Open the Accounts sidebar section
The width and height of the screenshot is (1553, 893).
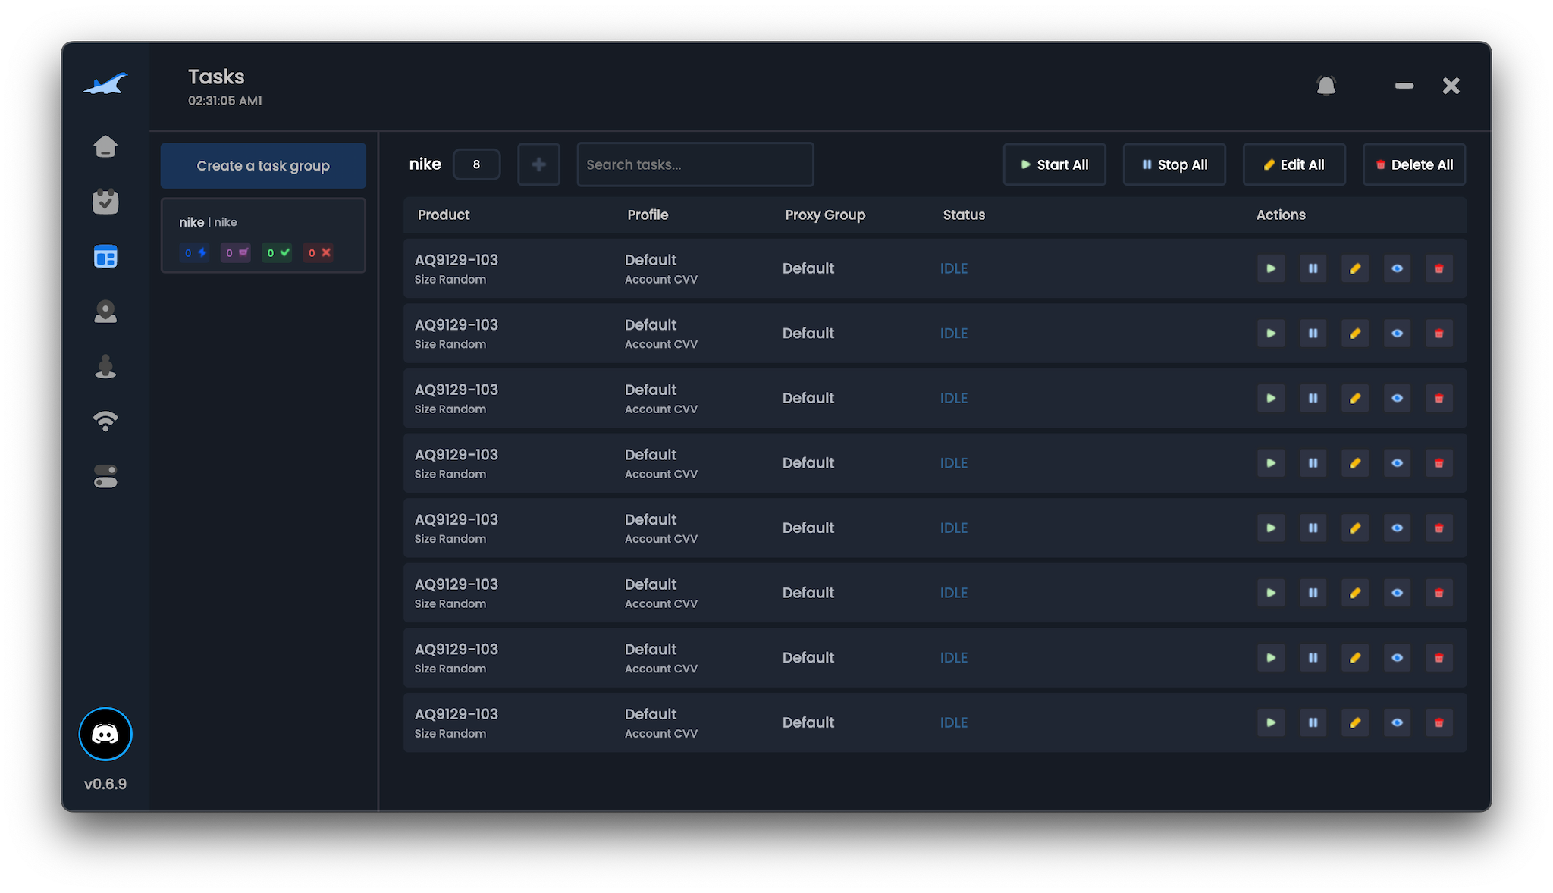pyautogui.click(x=105, y=366)
